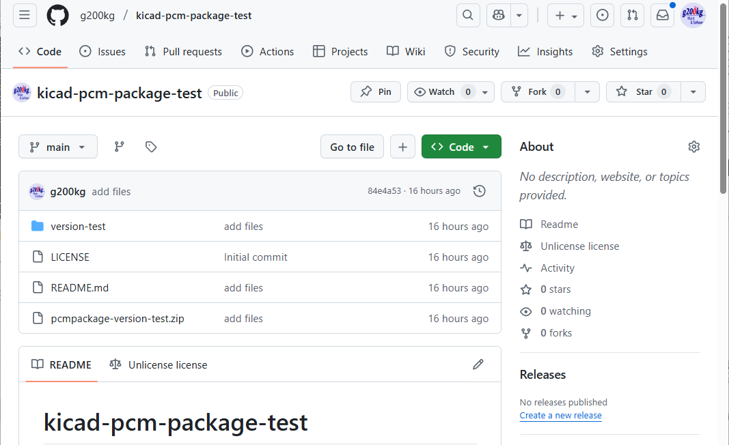Star the repository

(635, 92)
